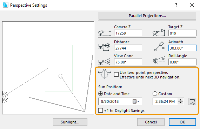This screenshot has height=129, width=200.
Task: Click the two-point perspective icon
Action: point(105,74)
